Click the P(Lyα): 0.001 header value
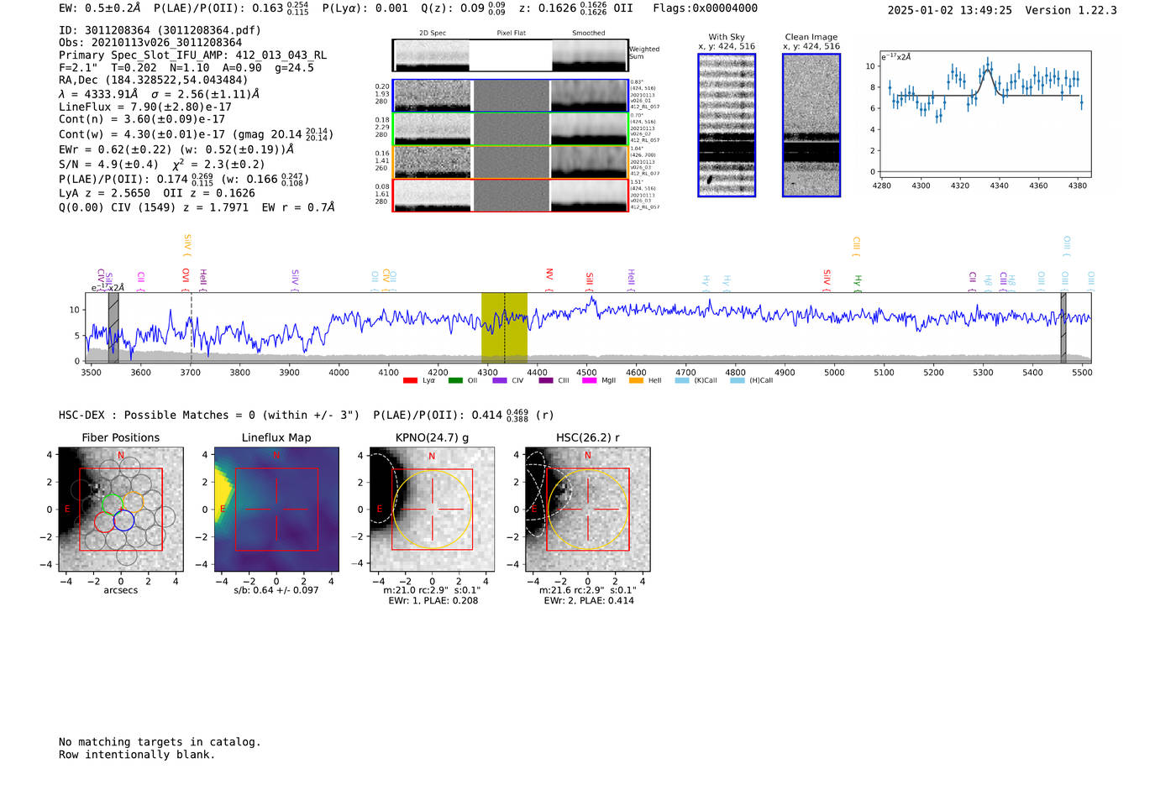The height and width of the screenshot is (800, 1176). 365,8
